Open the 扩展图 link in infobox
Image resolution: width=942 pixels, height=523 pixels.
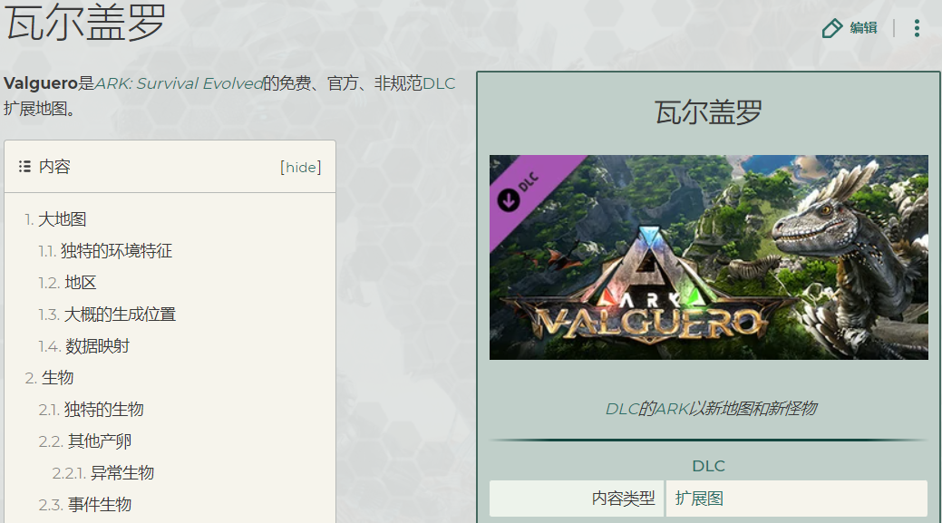point(699,499)
